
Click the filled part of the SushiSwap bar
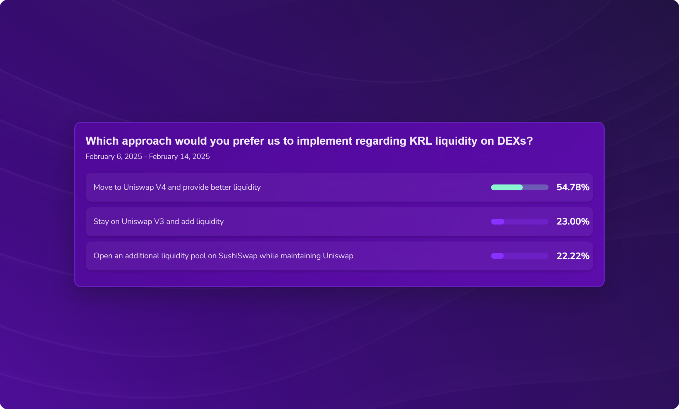[497, 256]
